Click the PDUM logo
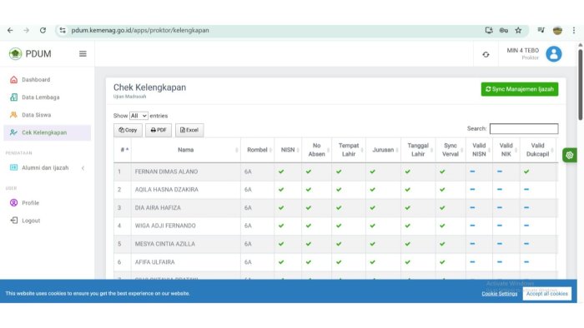This screenshot has width=584, height=328. [30, 54]
